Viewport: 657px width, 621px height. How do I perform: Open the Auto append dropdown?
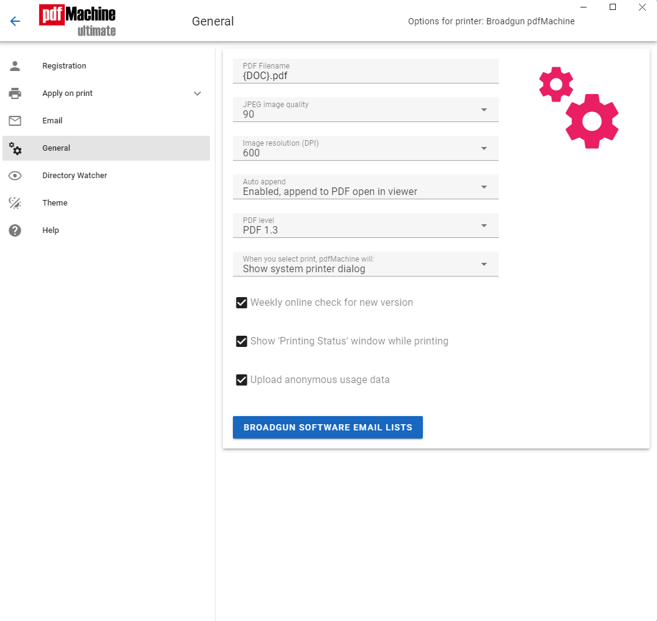[x=366, y=187]
